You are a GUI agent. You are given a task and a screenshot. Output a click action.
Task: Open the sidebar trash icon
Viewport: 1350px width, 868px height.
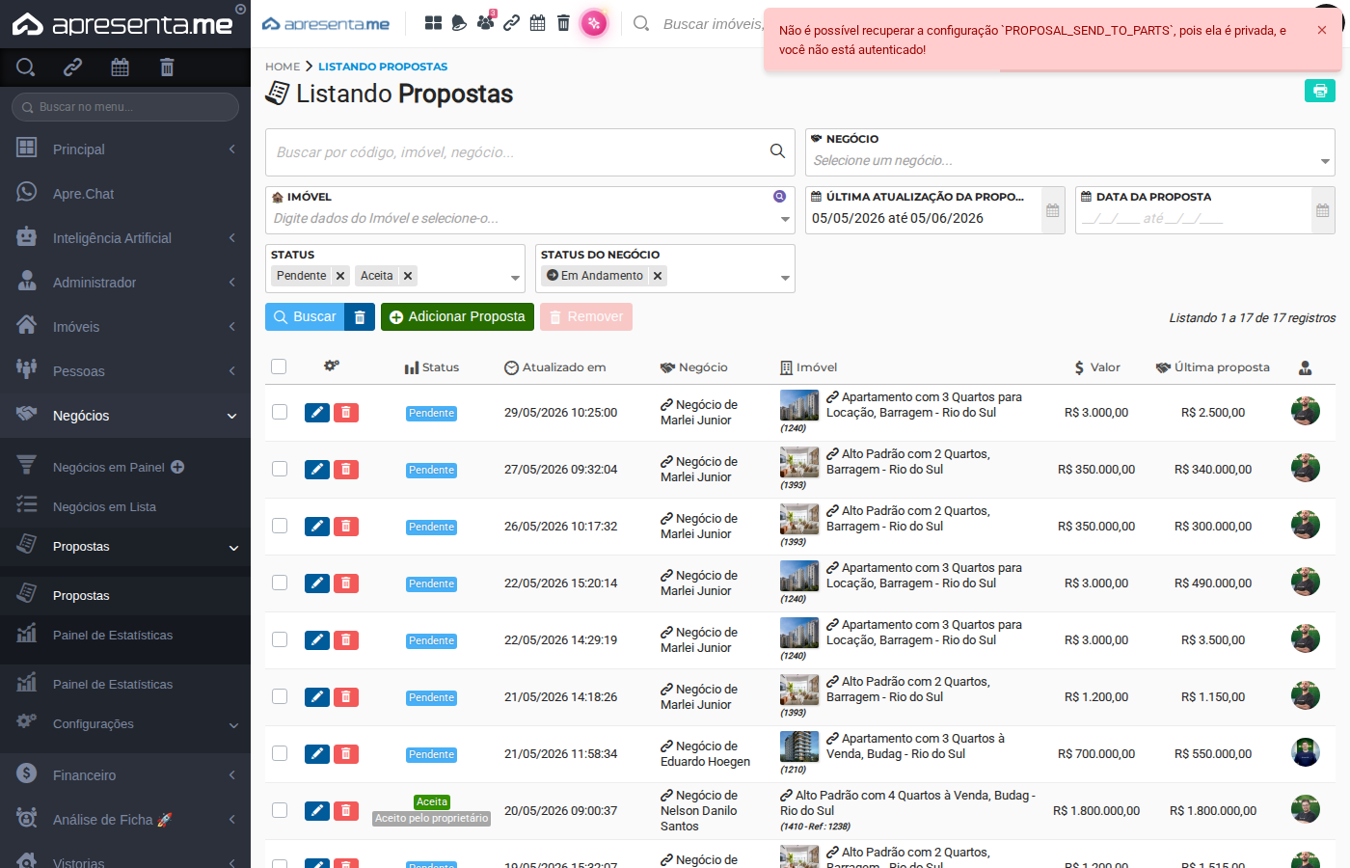(167, 68)
